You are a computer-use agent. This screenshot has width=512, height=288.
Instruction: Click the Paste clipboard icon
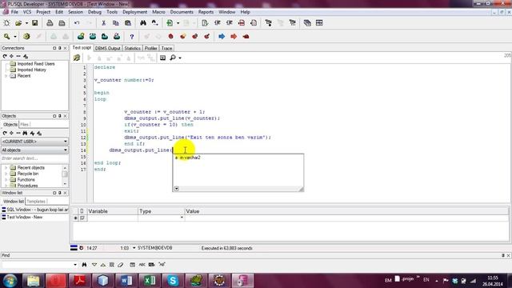[x=128, y=23]
